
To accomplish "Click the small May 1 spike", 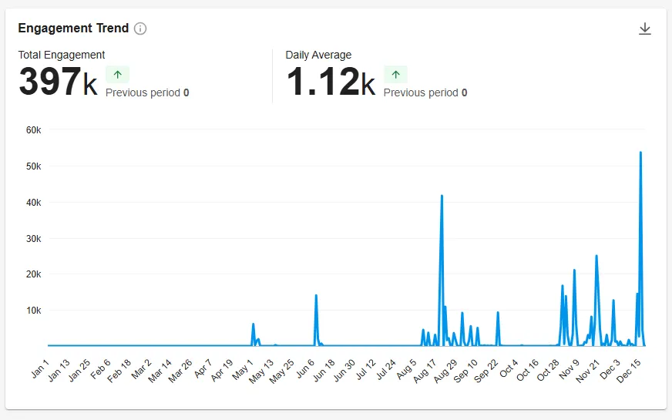I will click(253, 324).
